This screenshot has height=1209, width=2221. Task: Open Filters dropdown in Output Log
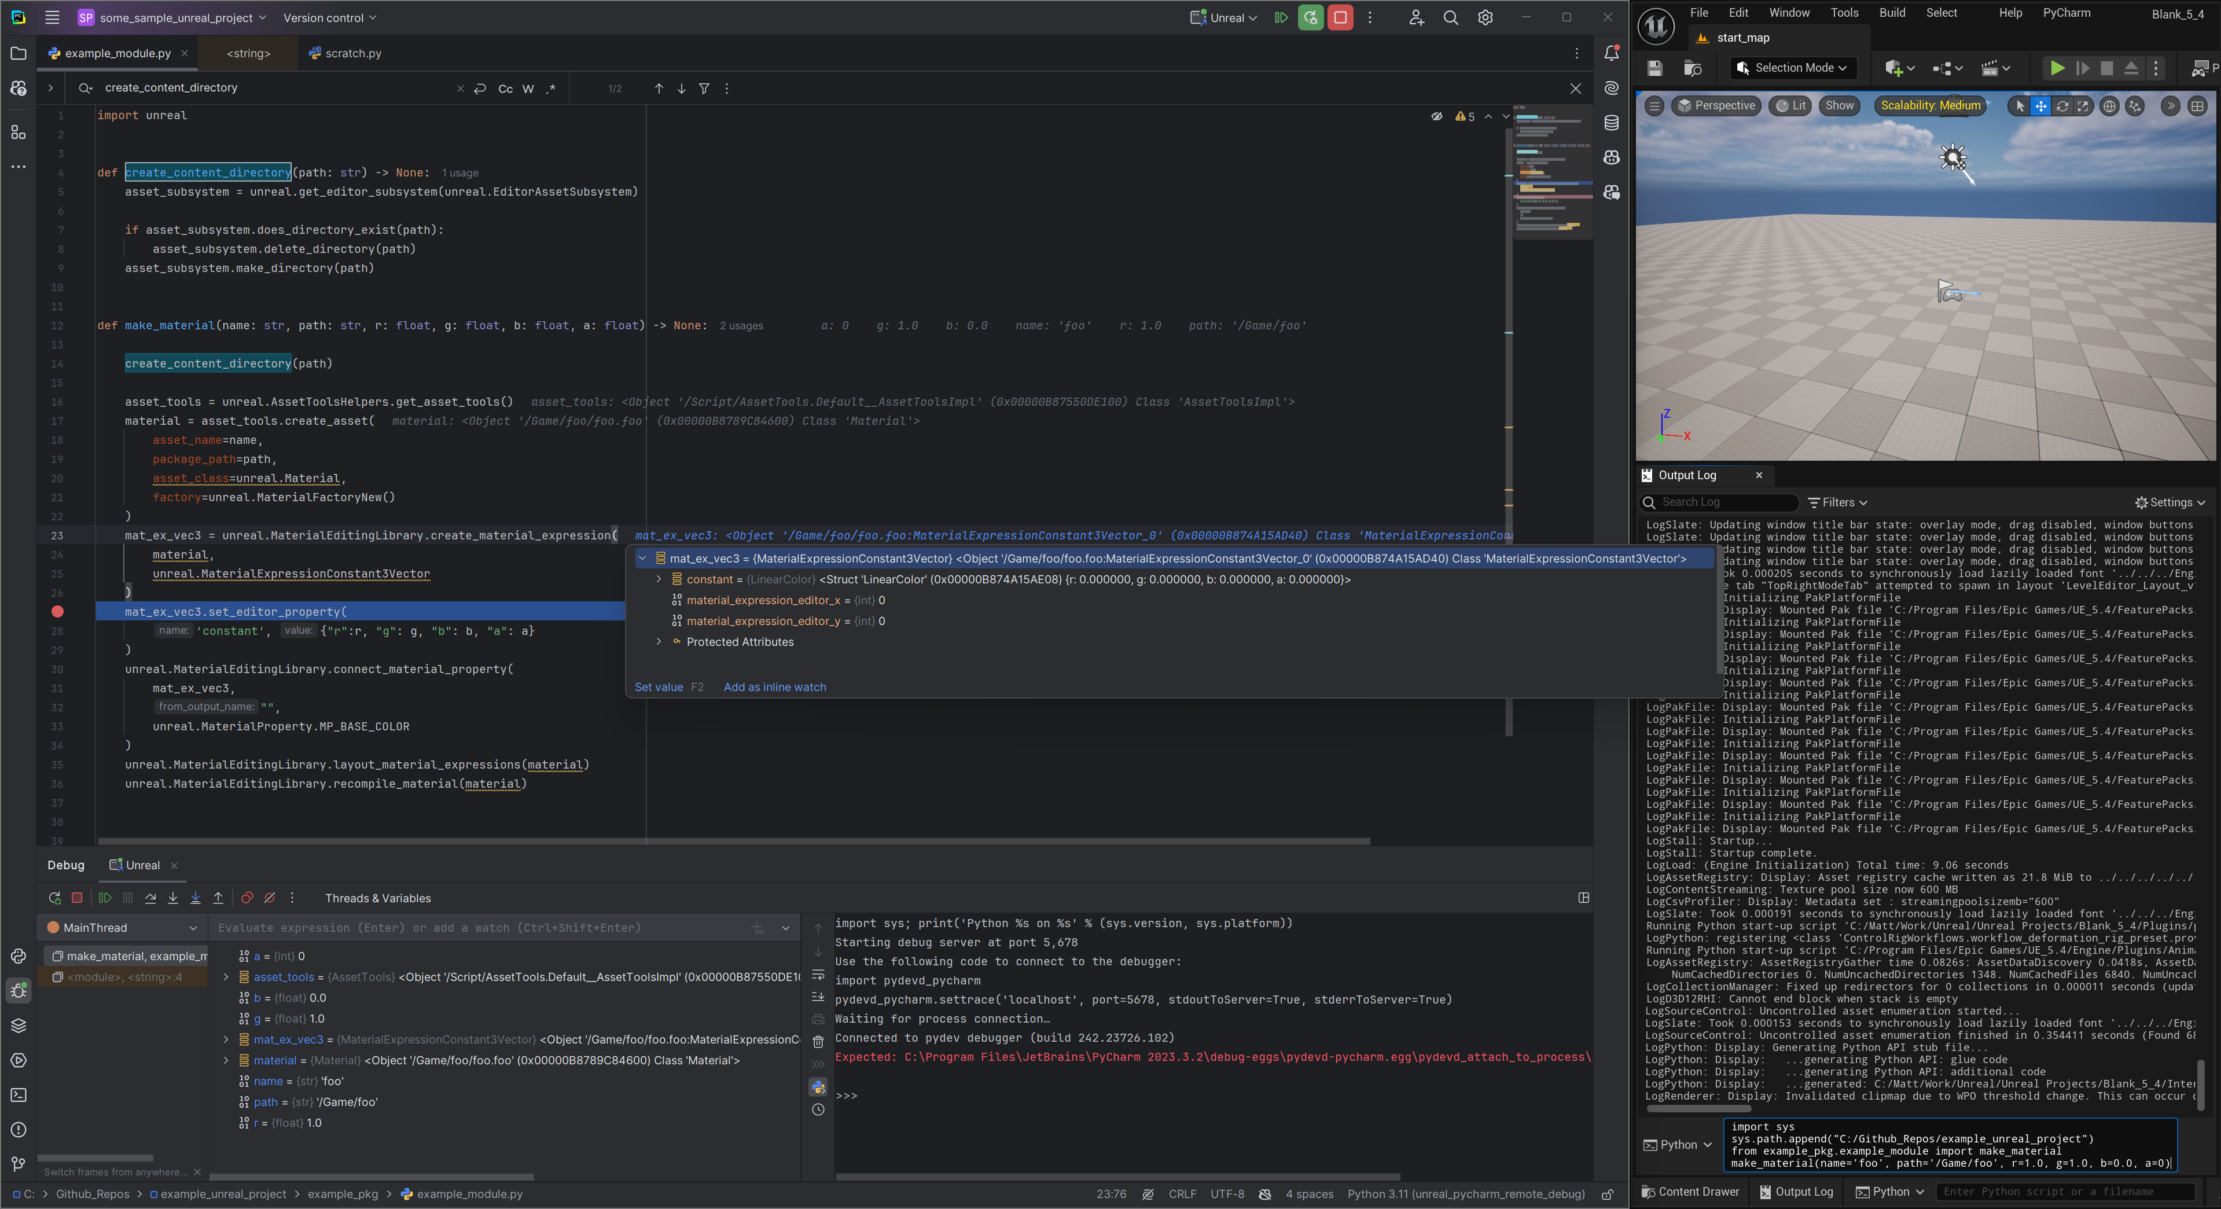click(x=1837, y=503)
